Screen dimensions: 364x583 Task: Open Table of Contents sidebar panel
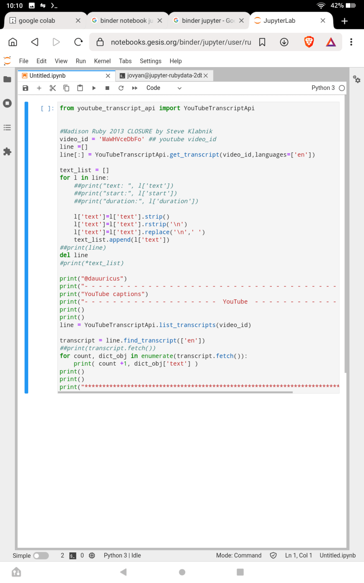(x=7, y=128)
